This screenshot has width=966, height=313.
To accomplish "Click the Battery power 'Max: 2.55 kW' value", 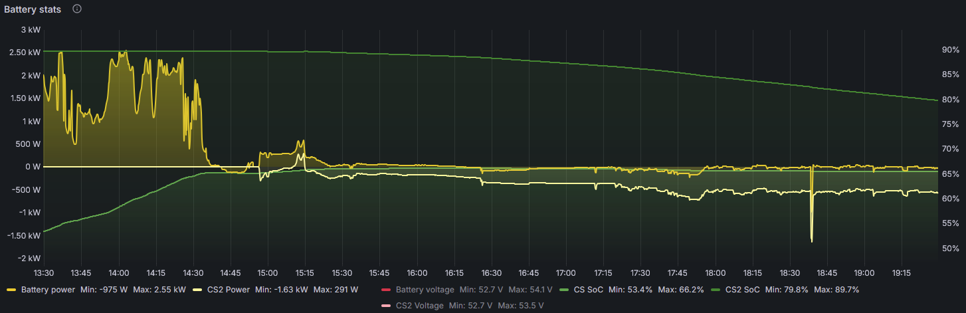I will pyautogui.click(x=159, y=290).
